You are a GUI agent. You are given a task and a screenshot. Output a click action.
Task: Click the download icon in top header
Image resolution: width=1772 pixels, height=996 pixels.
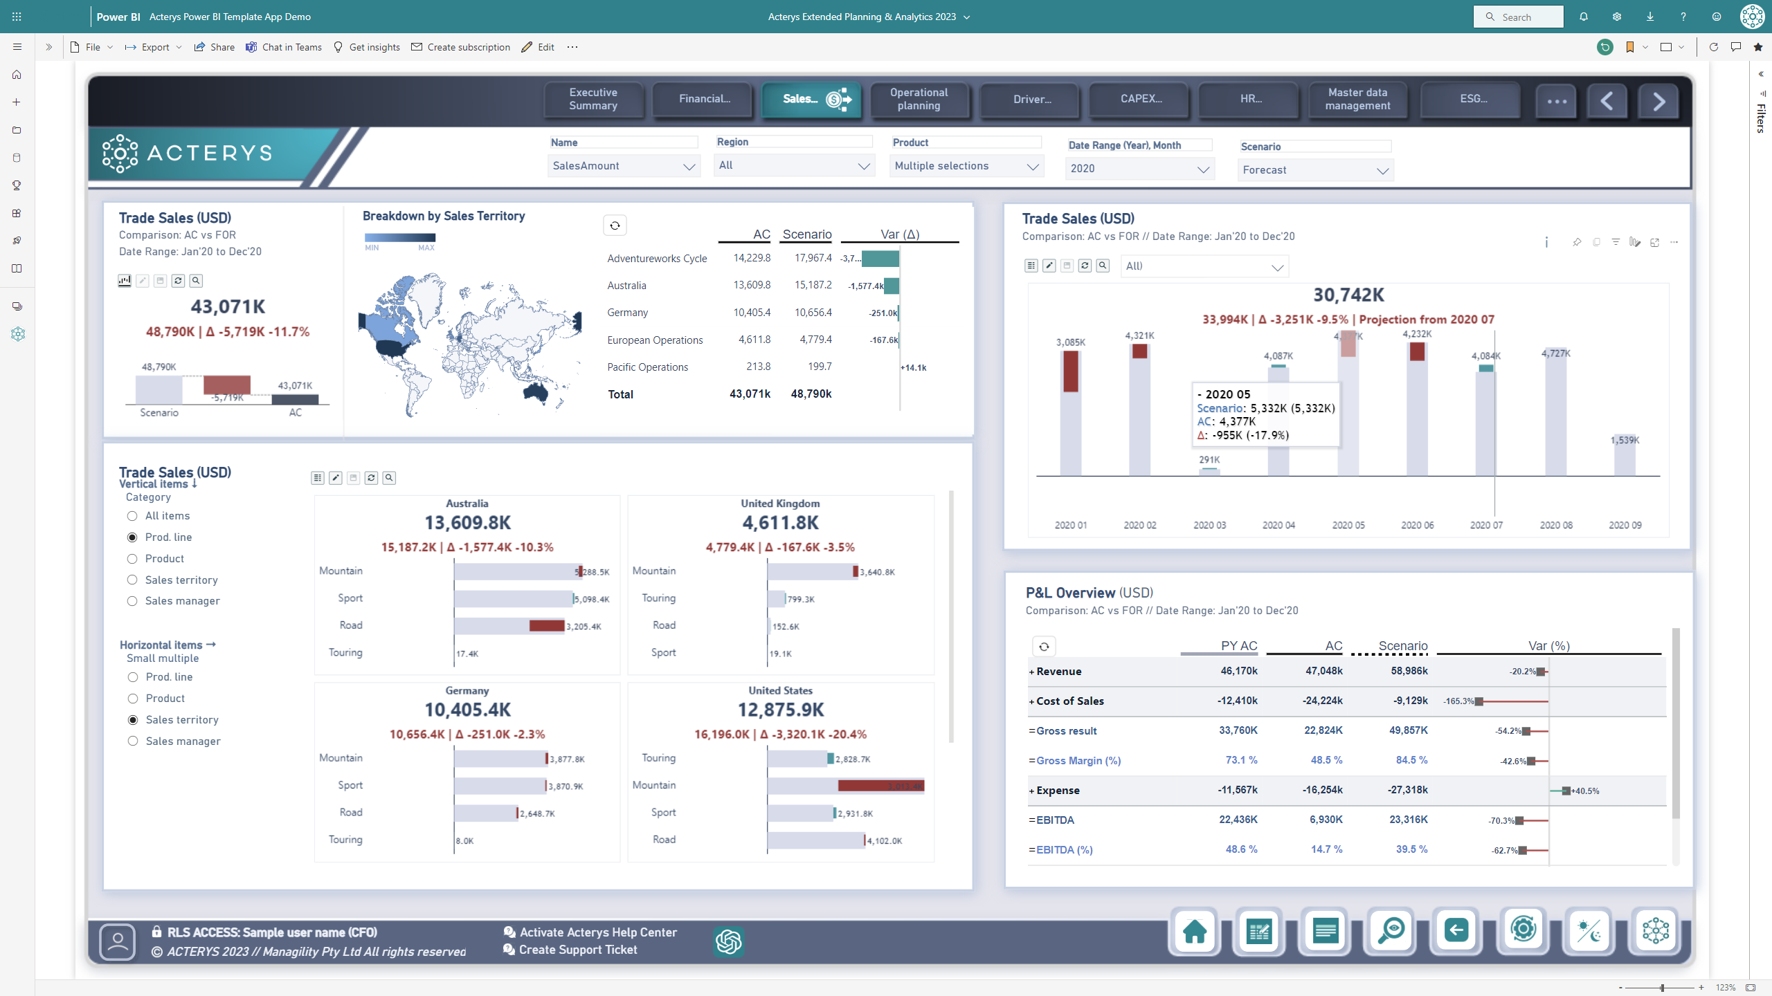(x=1650, y=17)
